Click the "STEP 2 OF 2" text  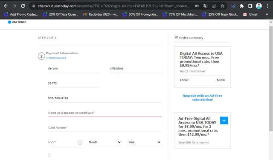click(47, 38)
